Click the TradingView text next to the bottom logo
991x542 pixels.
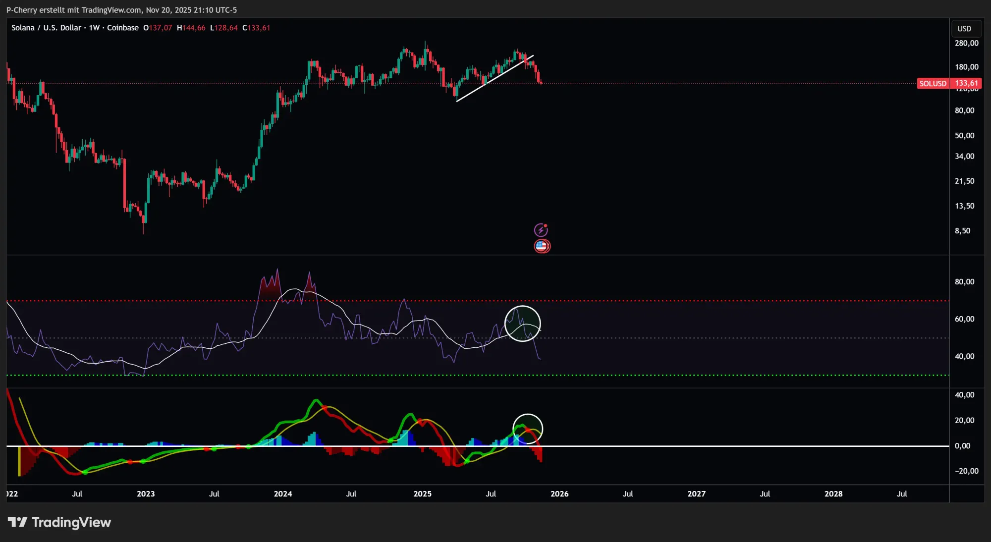(72, 522)
